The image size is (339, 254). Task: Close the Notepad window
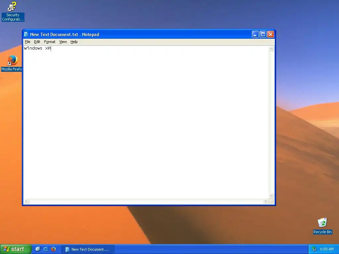[271, 34]
